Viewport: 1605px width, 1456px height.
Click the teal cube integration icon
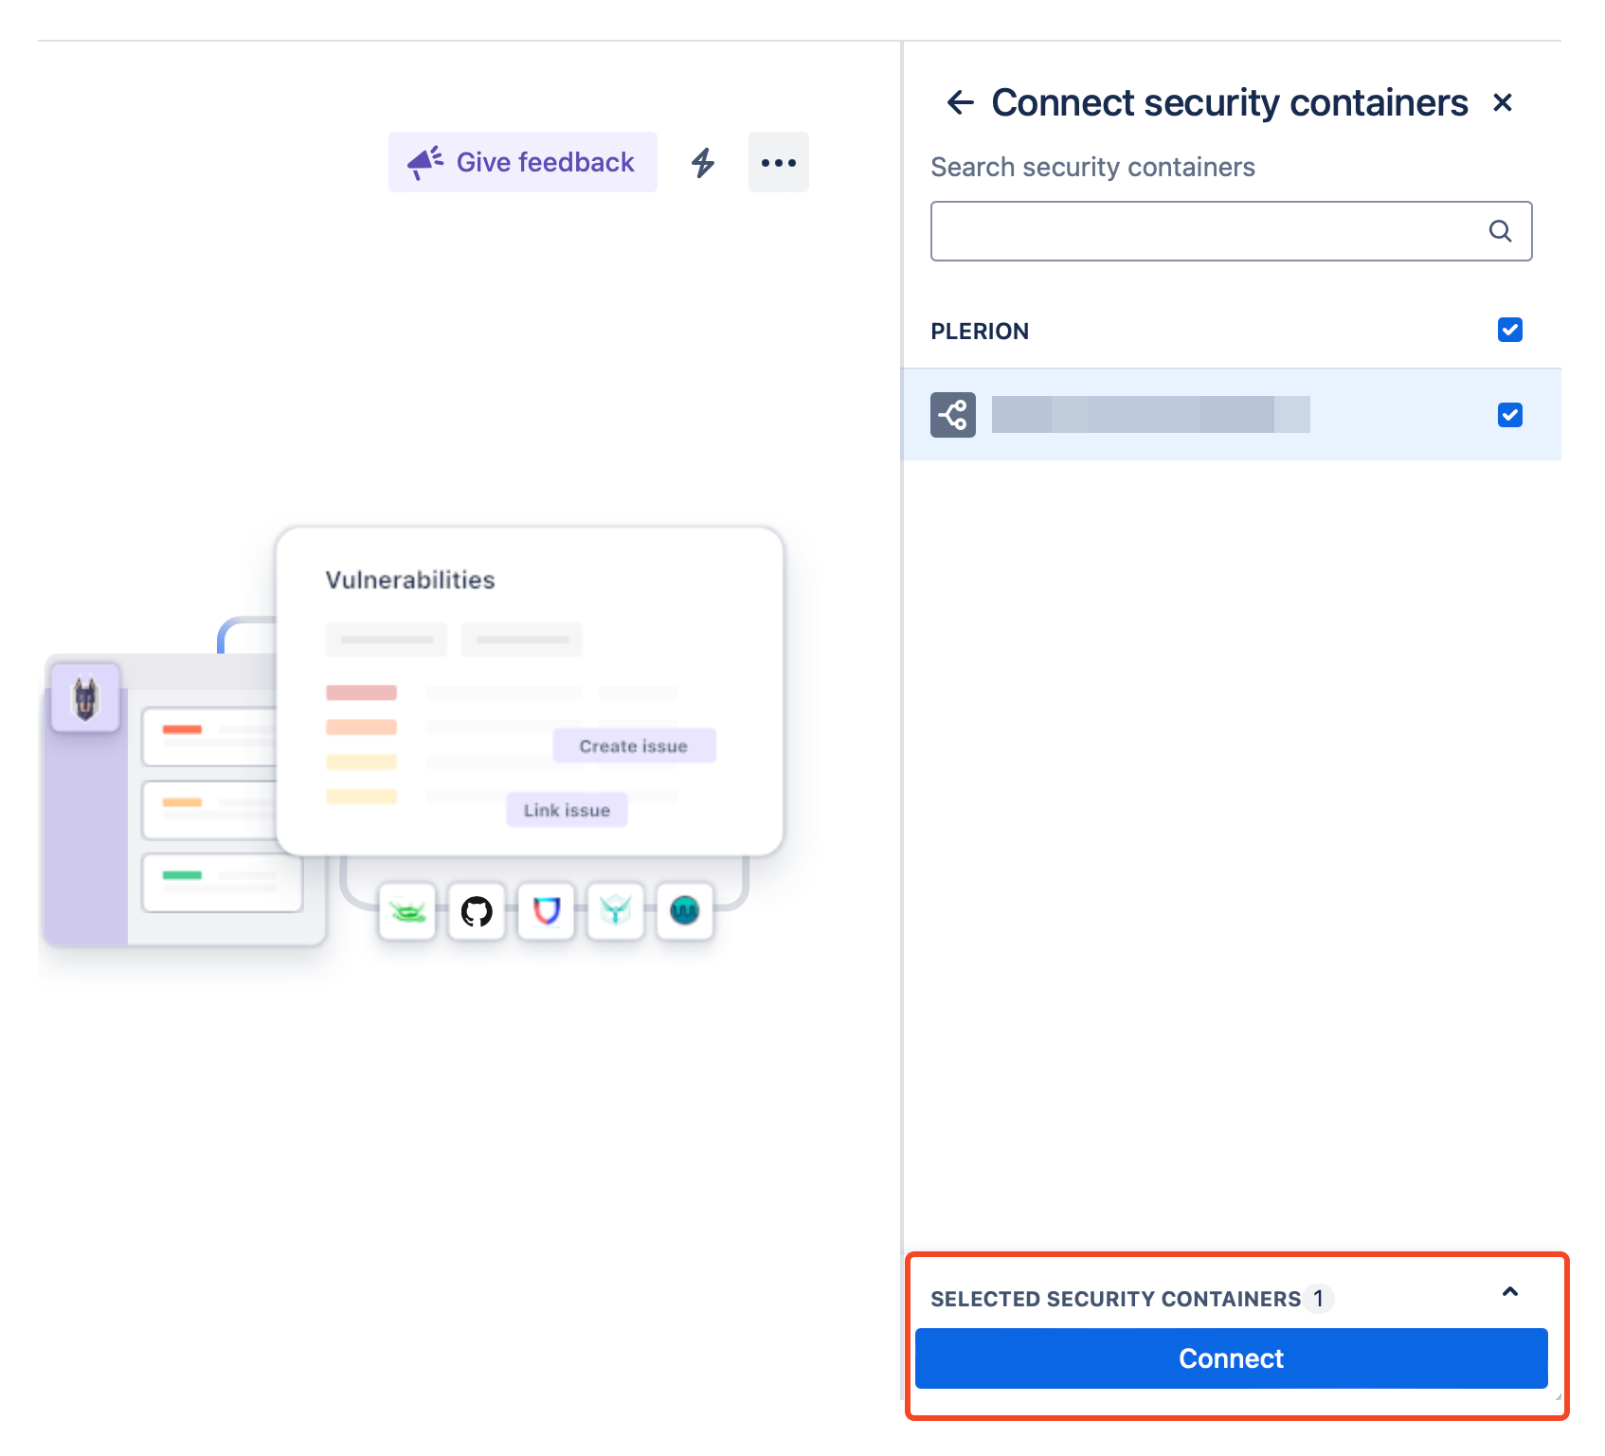(615, 911)
